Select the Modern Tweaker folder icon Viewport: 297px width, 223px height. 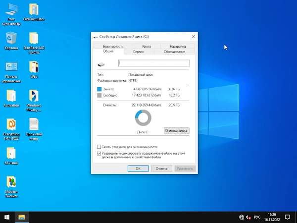coord(11,187)
